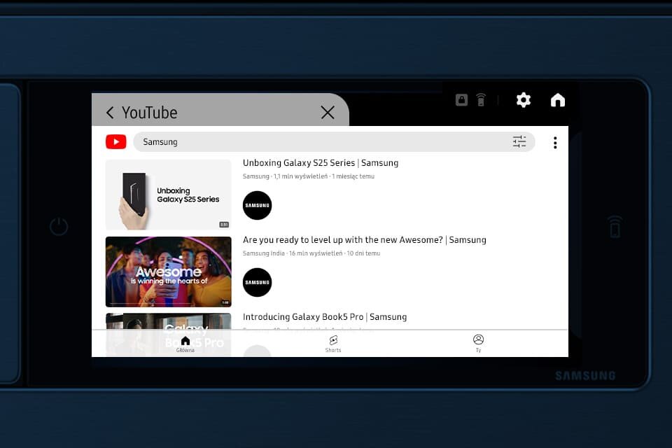Open Samsung channel avatar under Unboxing video
Image resolution: width=672 pixels, height=448 pixels.
257,205
